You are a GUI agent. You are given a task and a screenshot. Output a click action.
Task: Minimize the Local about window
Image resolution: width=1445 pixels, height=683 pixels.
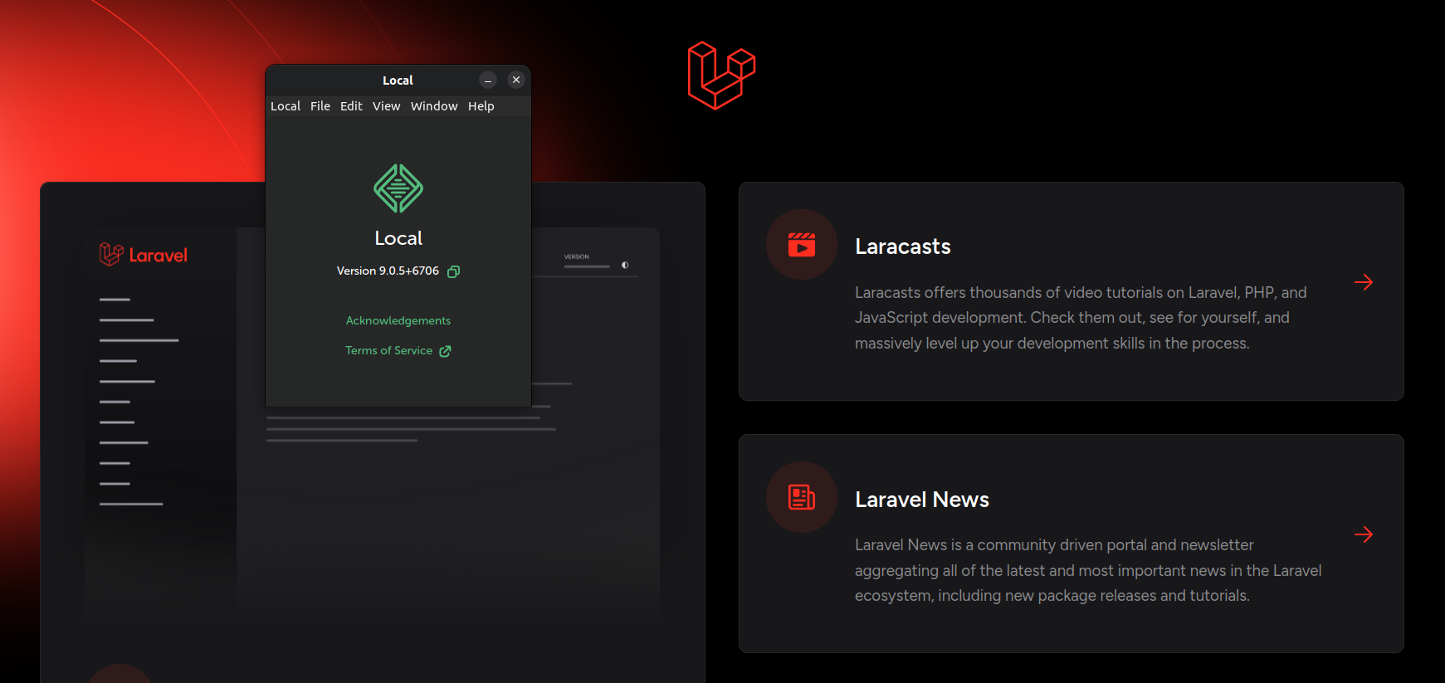(488, 80)
